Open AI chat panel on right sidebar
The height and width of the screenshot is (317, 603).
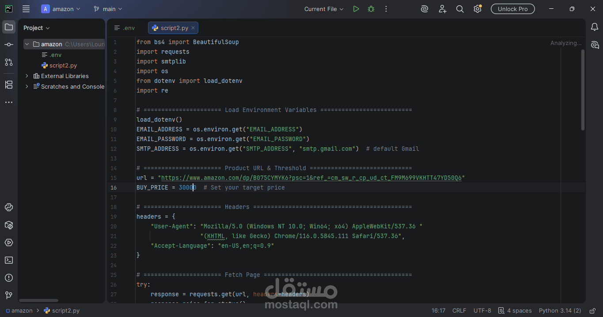(x=595, y=45)
